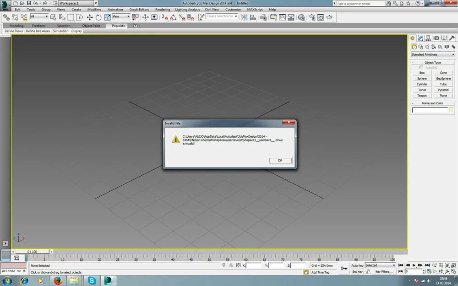Select the Move tool in main toolbar
Viewport: 458px width, 286px height.
[90, 17]
